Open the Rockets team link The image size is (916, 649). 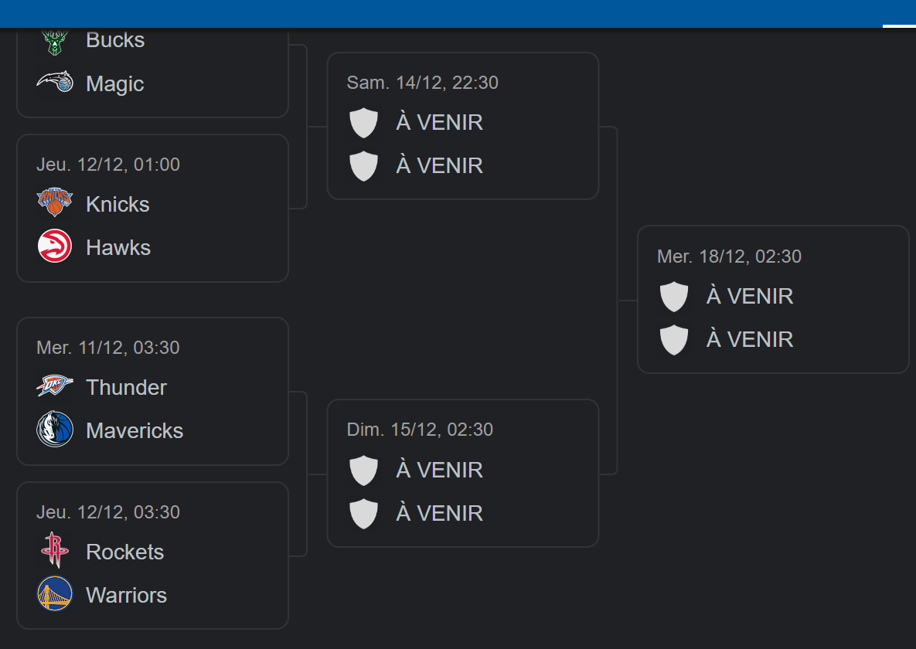124,552
